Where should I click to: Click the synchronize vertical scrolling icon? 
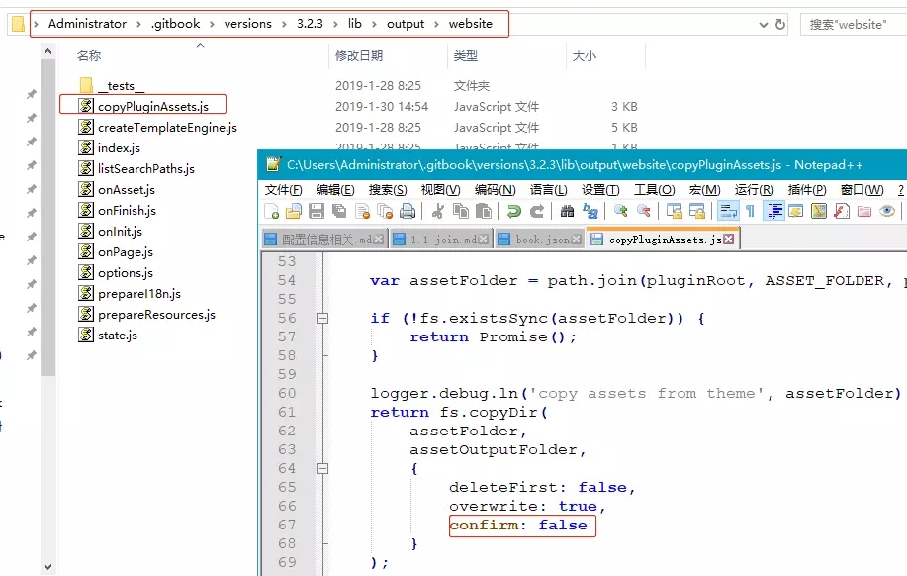pos(674,211)
